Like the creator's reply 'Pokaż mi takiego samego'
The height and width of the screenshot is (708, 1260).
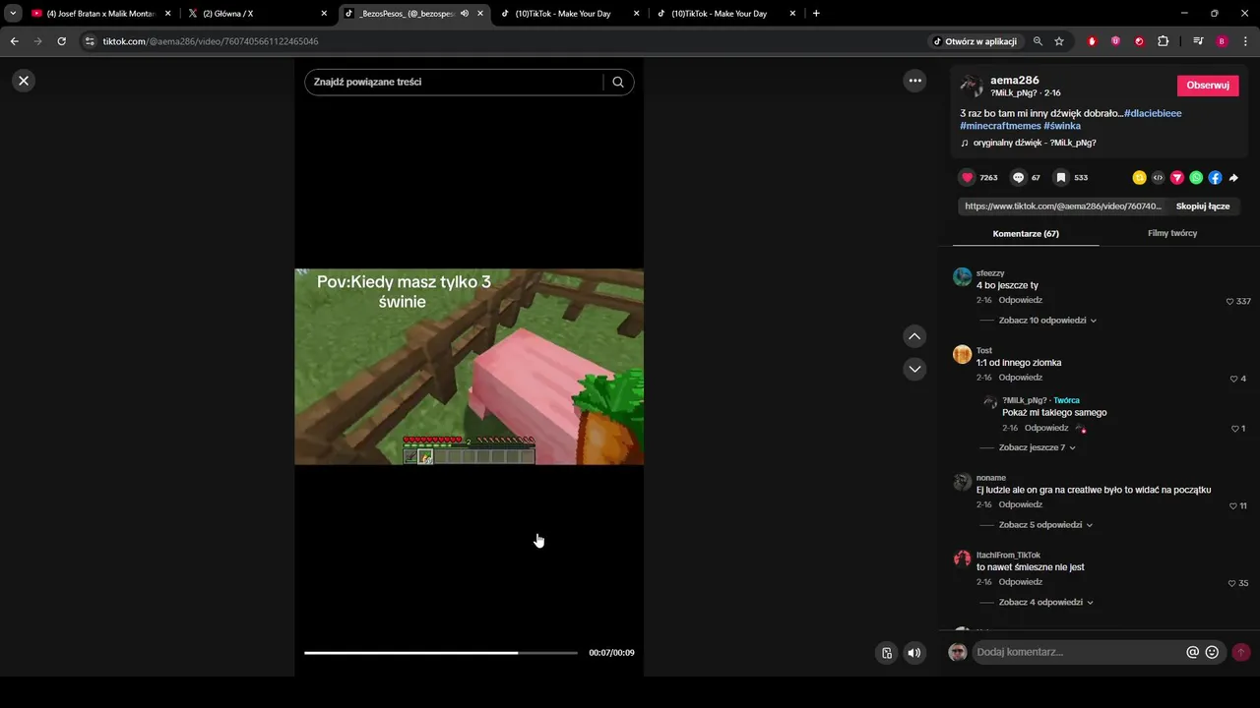[x=1234, y=429]
